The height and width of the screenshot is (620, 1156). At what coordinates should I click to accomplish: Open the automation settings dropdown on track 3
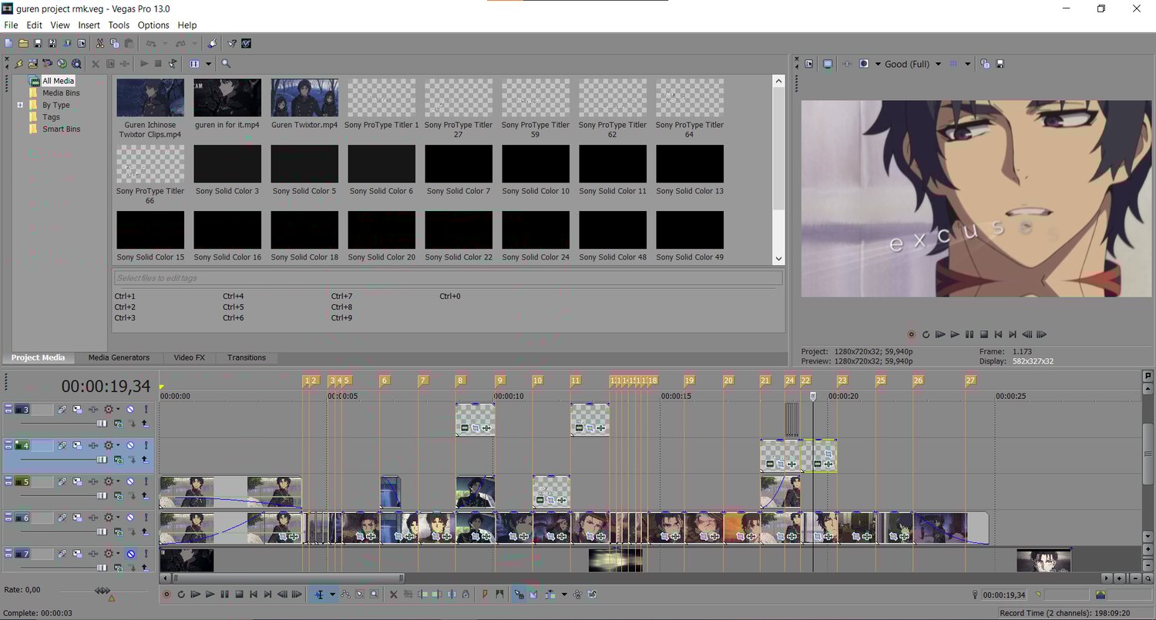[x=118, y=409]
